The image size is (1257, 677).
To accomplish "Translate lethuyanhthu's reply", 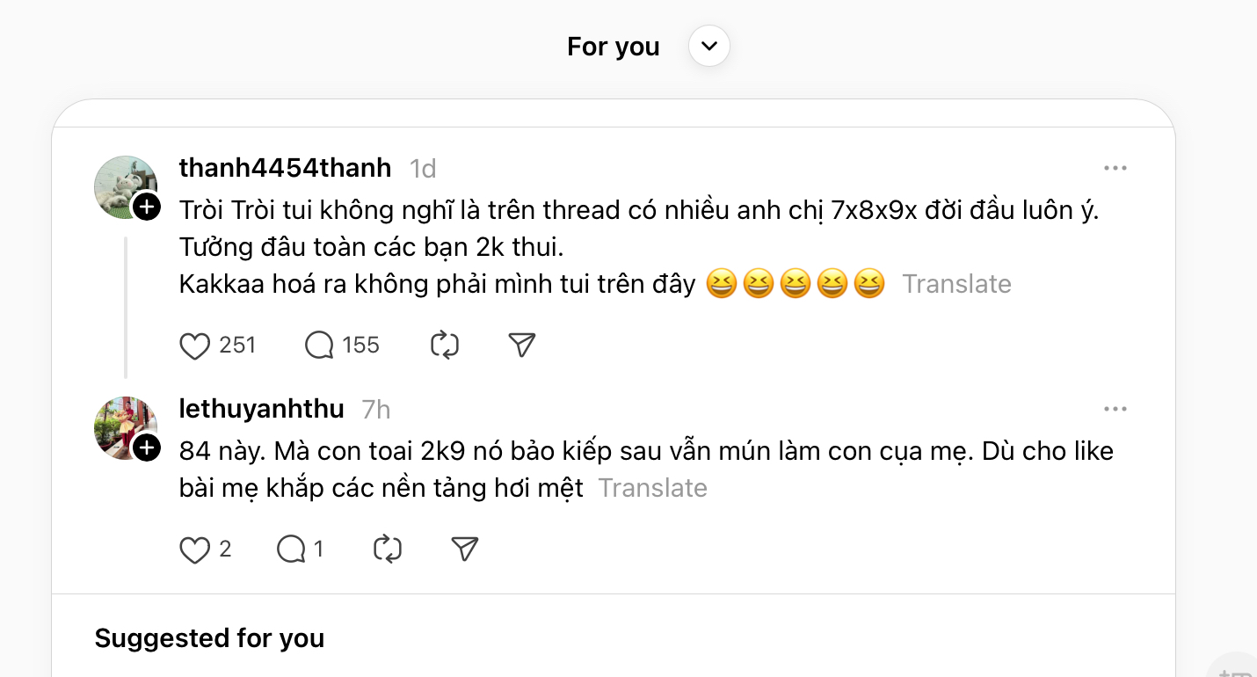I will point(652,488).
